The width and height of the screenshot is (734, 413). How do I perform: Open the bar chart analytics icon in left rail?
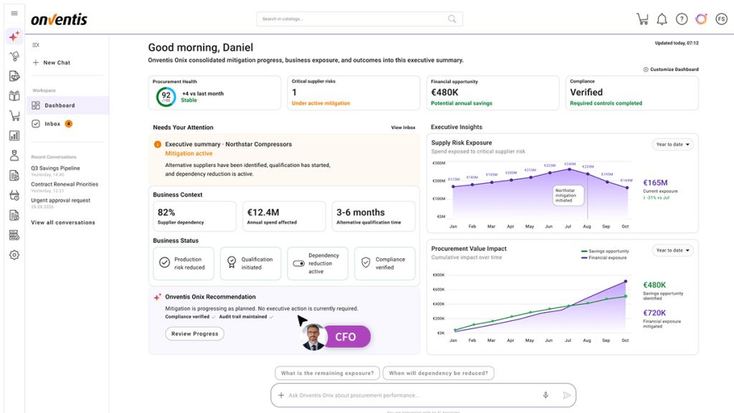click(14, 136)
